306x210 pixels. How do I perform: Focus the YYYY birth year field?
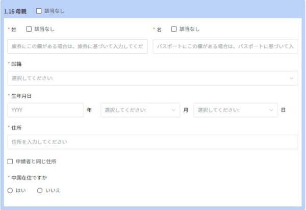(45, 110)
